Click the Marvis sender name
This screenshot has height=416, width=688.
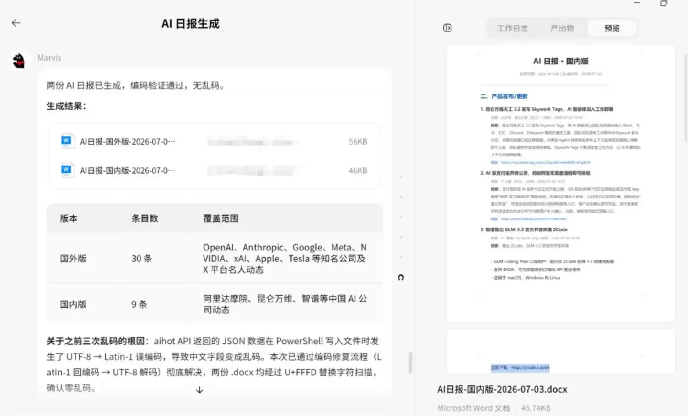[49, 58]
